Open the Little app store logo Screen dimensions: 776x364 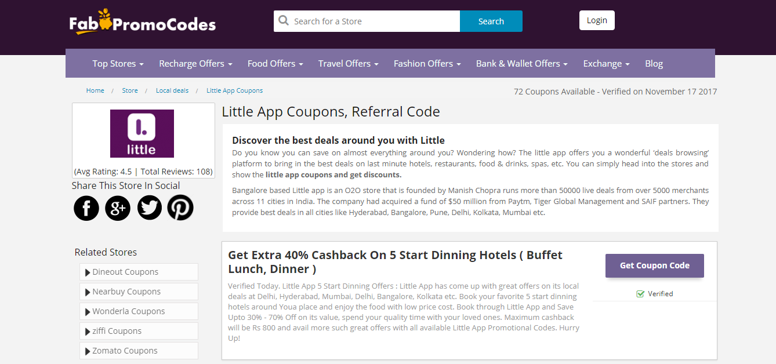point(142,133)
